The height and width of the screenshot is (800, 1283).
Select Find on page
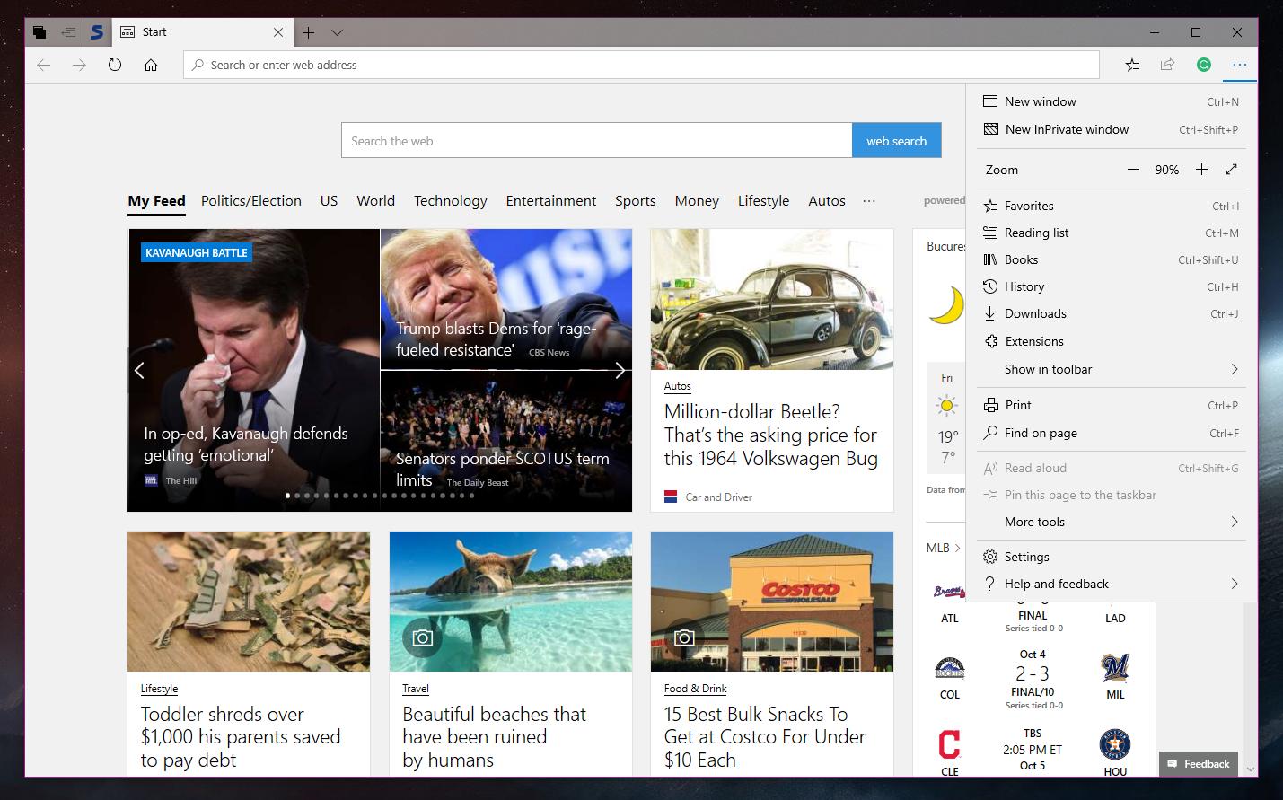pos(1112,433)
